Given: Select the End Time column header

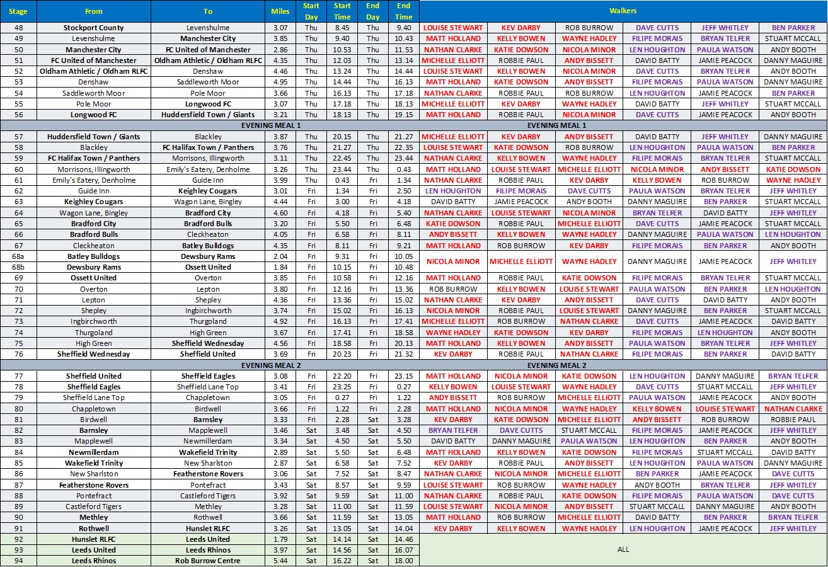Looking at the screenshot, I should coord(404,11).
